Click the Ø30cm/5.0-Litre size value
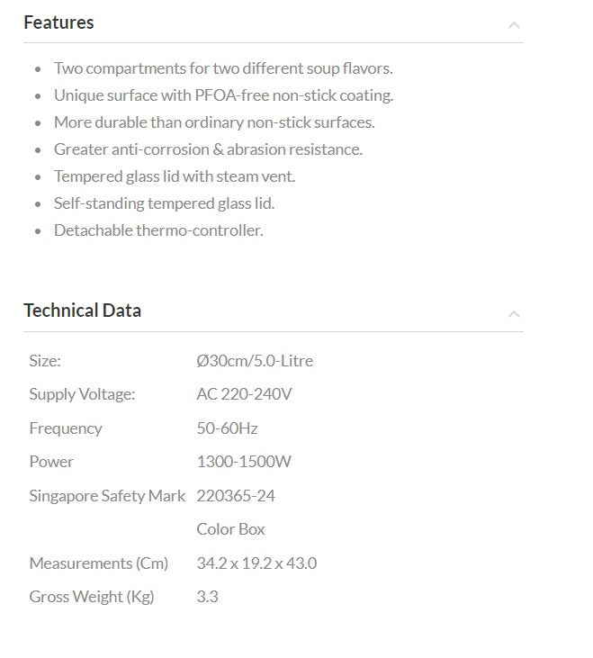 (255, 361)
